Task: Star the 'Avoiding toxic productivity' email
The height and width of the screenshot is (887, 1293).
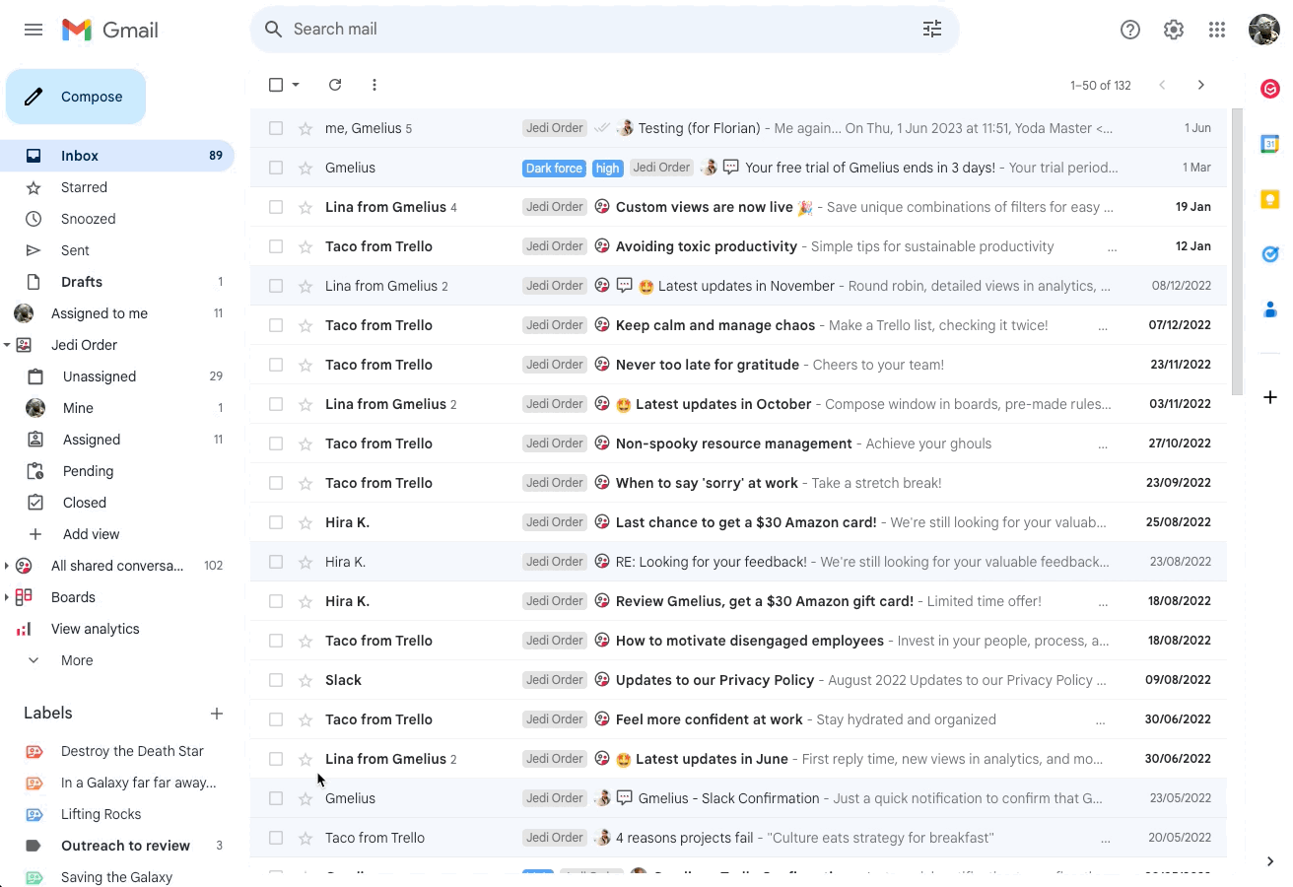Action: point(306,246)
